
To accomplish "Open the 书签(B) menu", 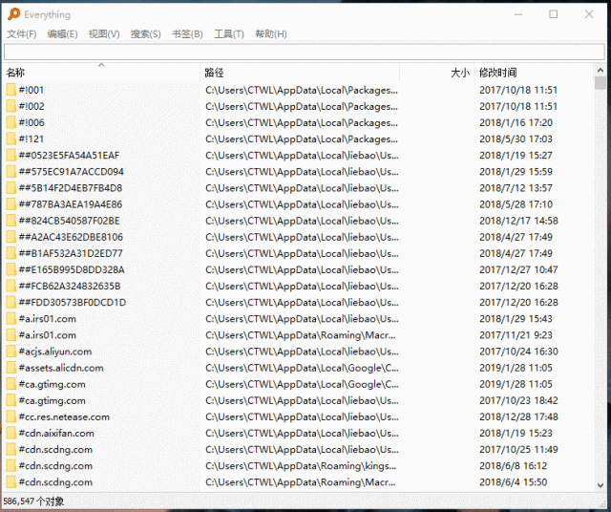I will [187, 34].
